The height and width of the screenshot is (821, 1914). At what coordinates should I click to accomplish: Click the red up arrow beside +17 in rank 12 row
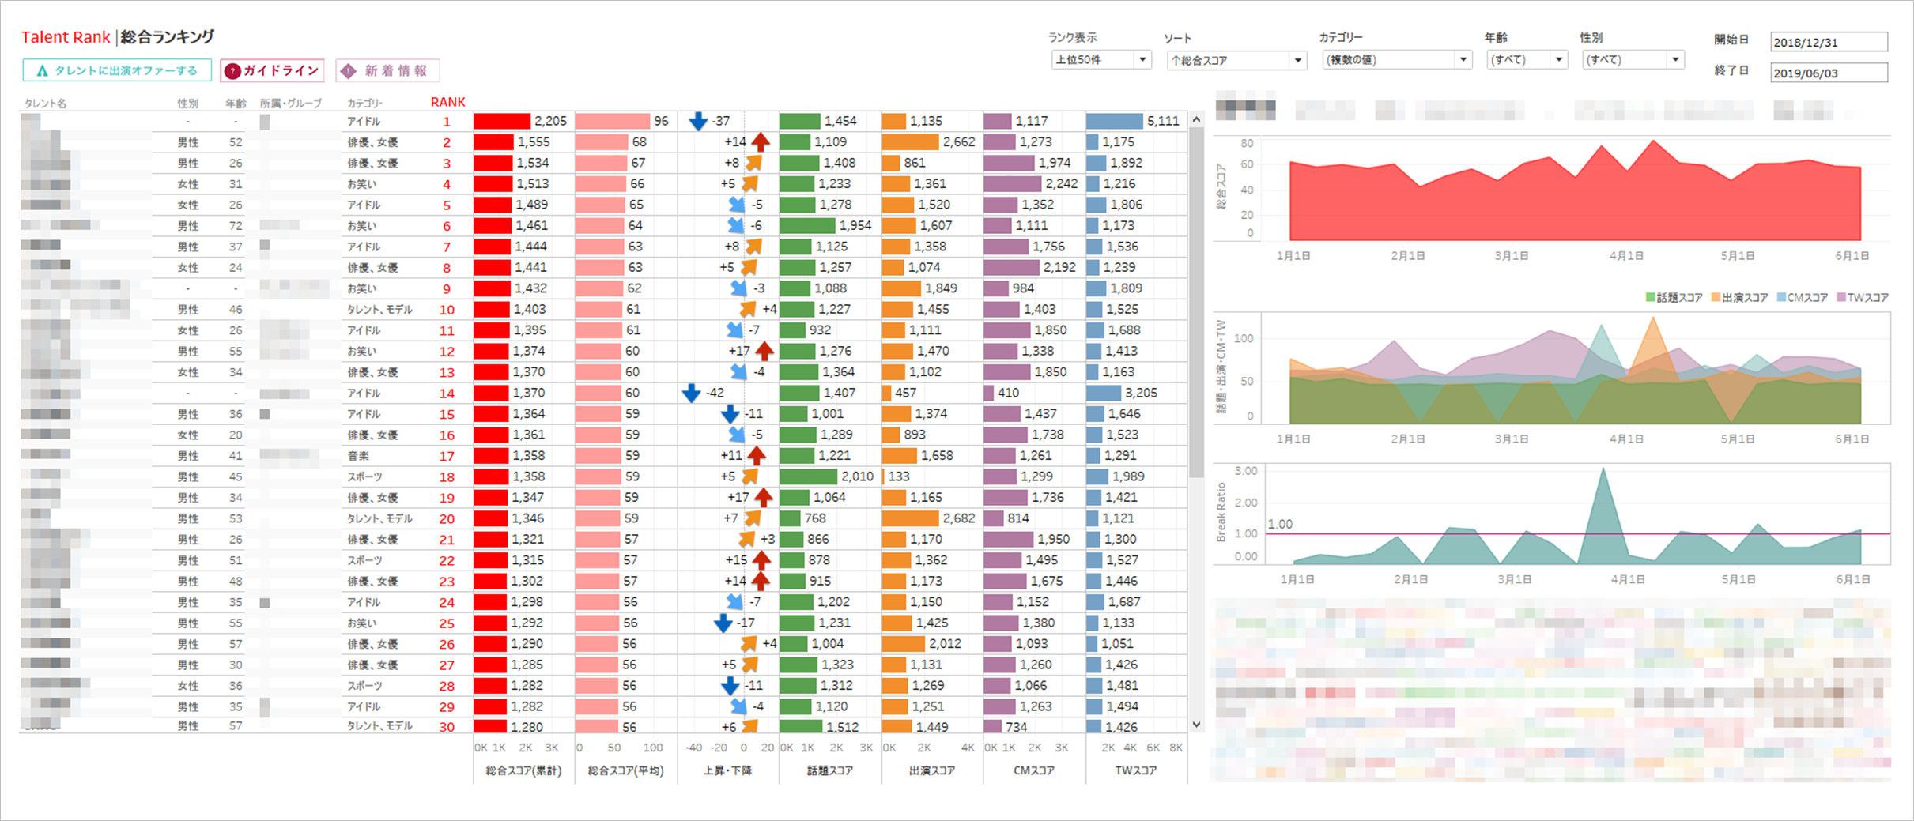(x=764, y=351)
